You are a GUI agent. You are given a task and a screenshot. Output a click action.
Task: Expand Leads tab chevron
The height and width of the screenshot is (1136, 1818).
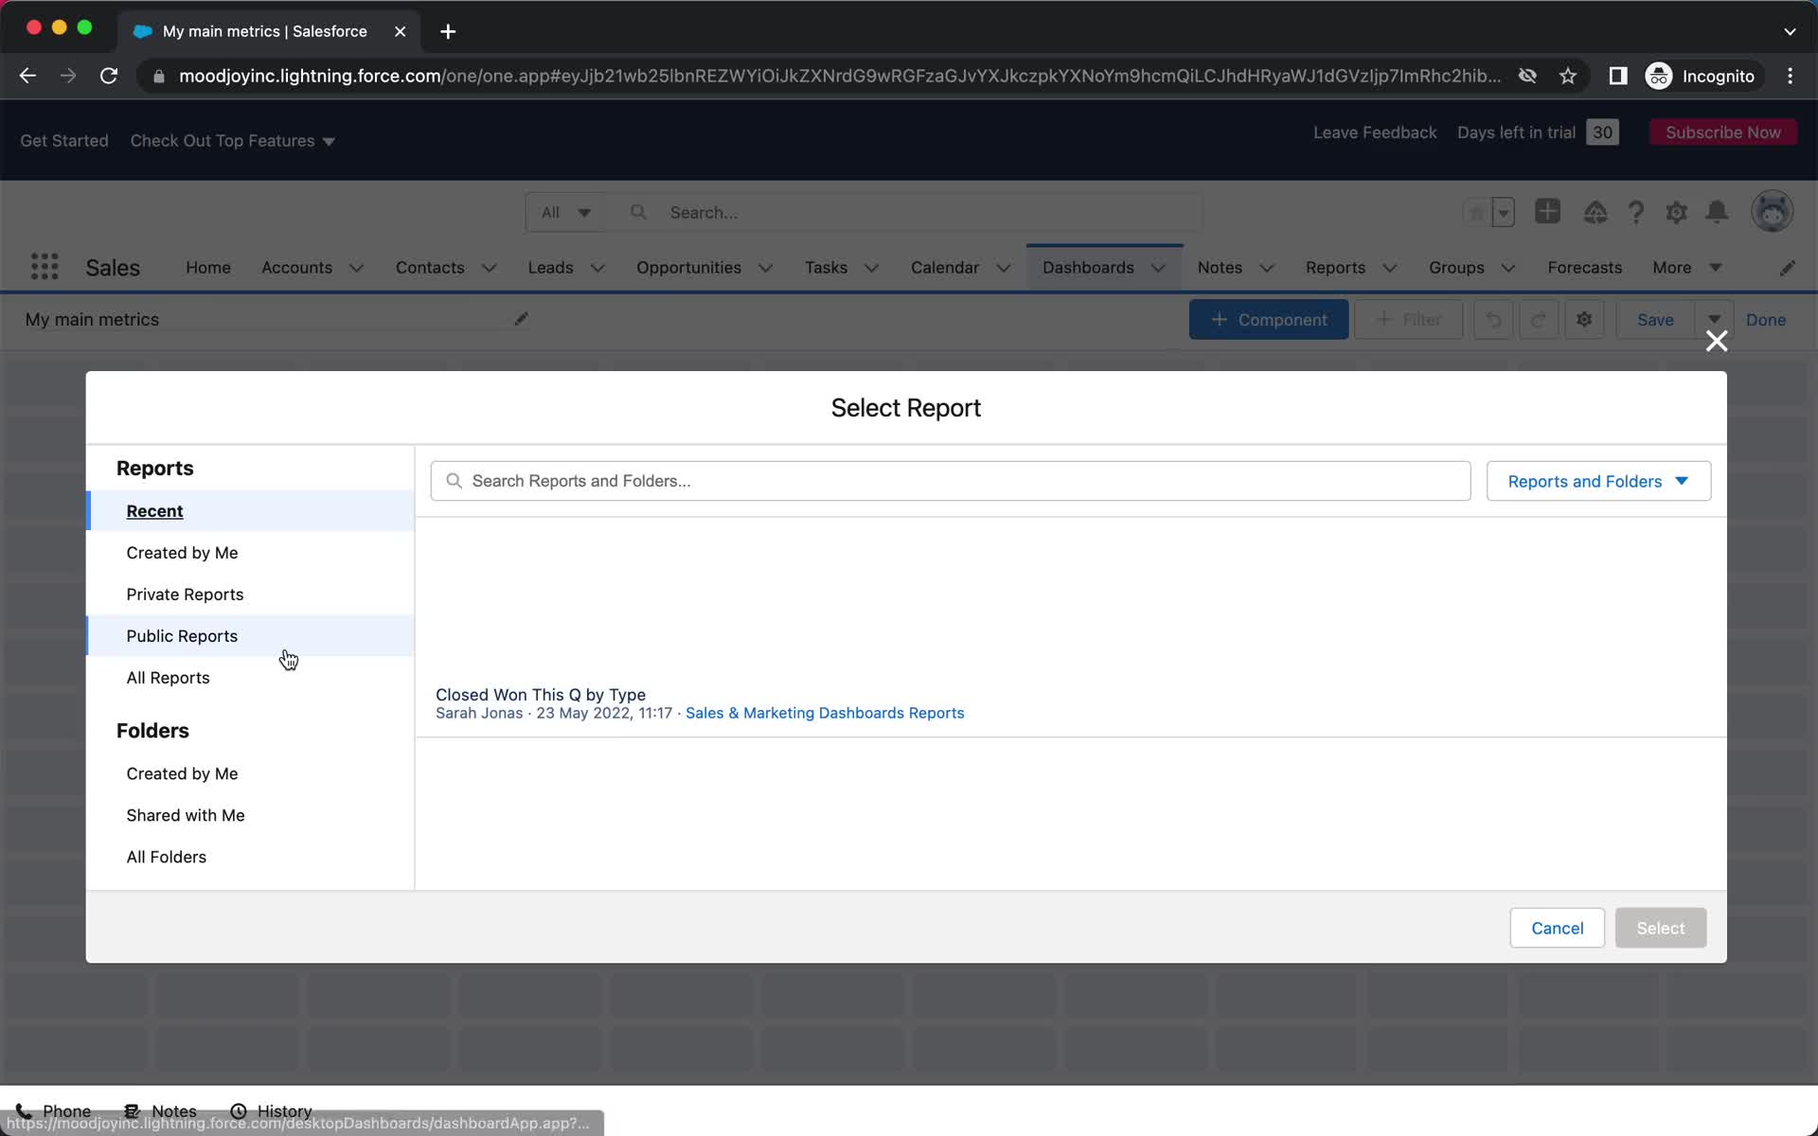click(597, 268)
